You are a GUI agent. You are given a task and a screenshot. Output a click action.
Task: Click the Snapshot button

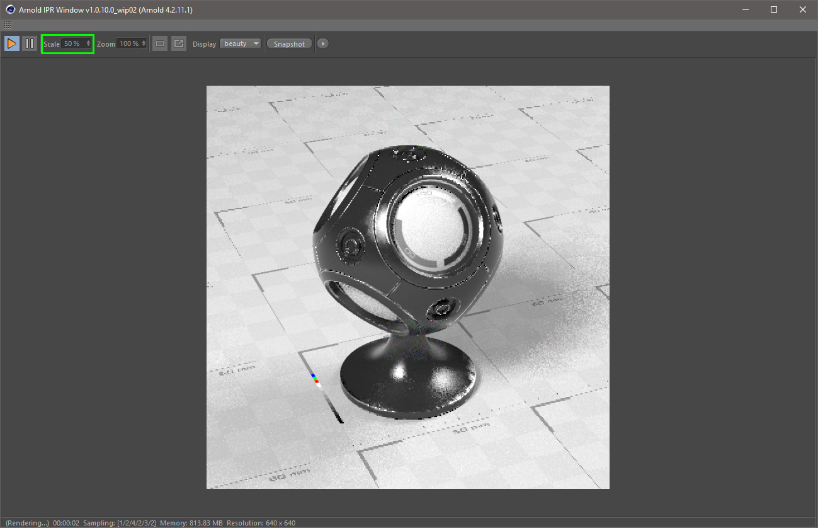289,43
